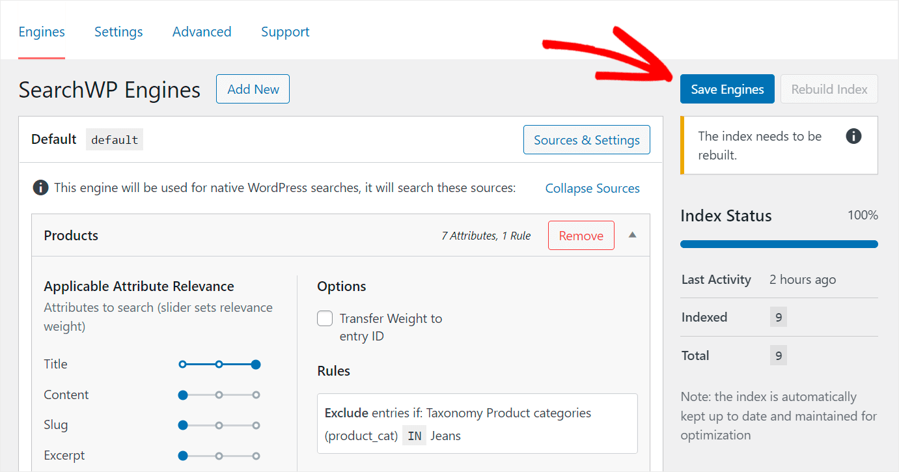Click the Rebuild Index button
Screen dimensions: 899x472
tap(829, 89)
